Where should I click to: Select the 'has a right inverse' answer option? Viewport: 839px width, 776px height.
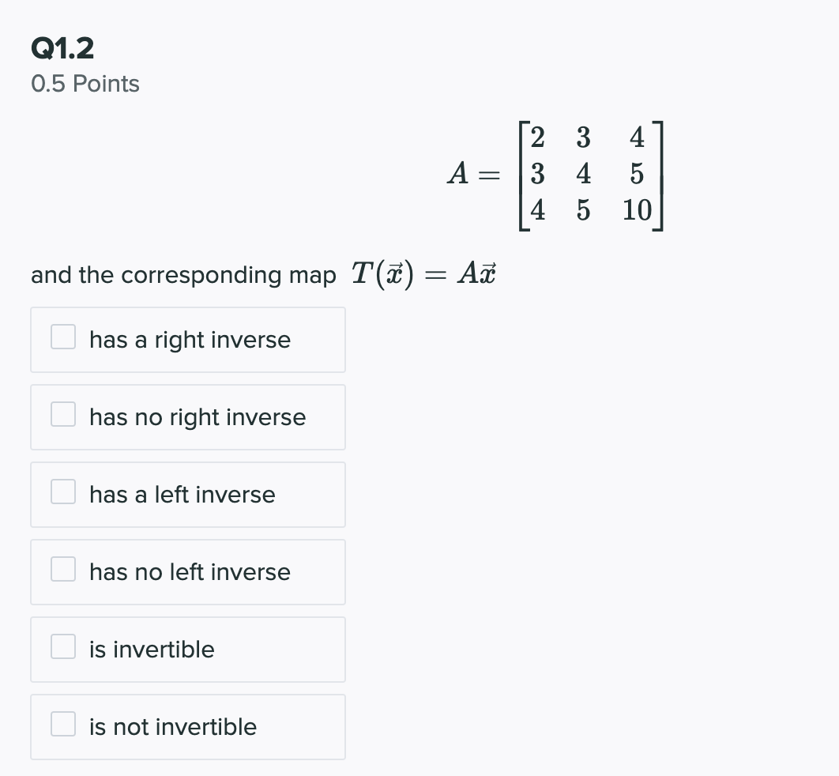pos(187,340)
